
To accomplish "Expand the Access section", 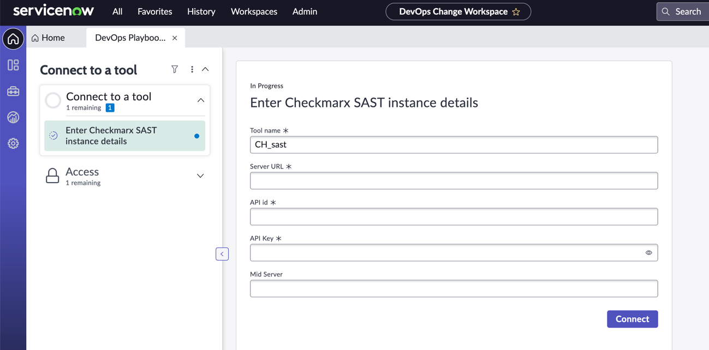I will [x=200, y=176].
